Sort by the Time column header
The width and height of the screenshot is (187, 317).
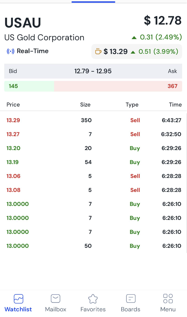pyautogui.click(x=175, y=105)
